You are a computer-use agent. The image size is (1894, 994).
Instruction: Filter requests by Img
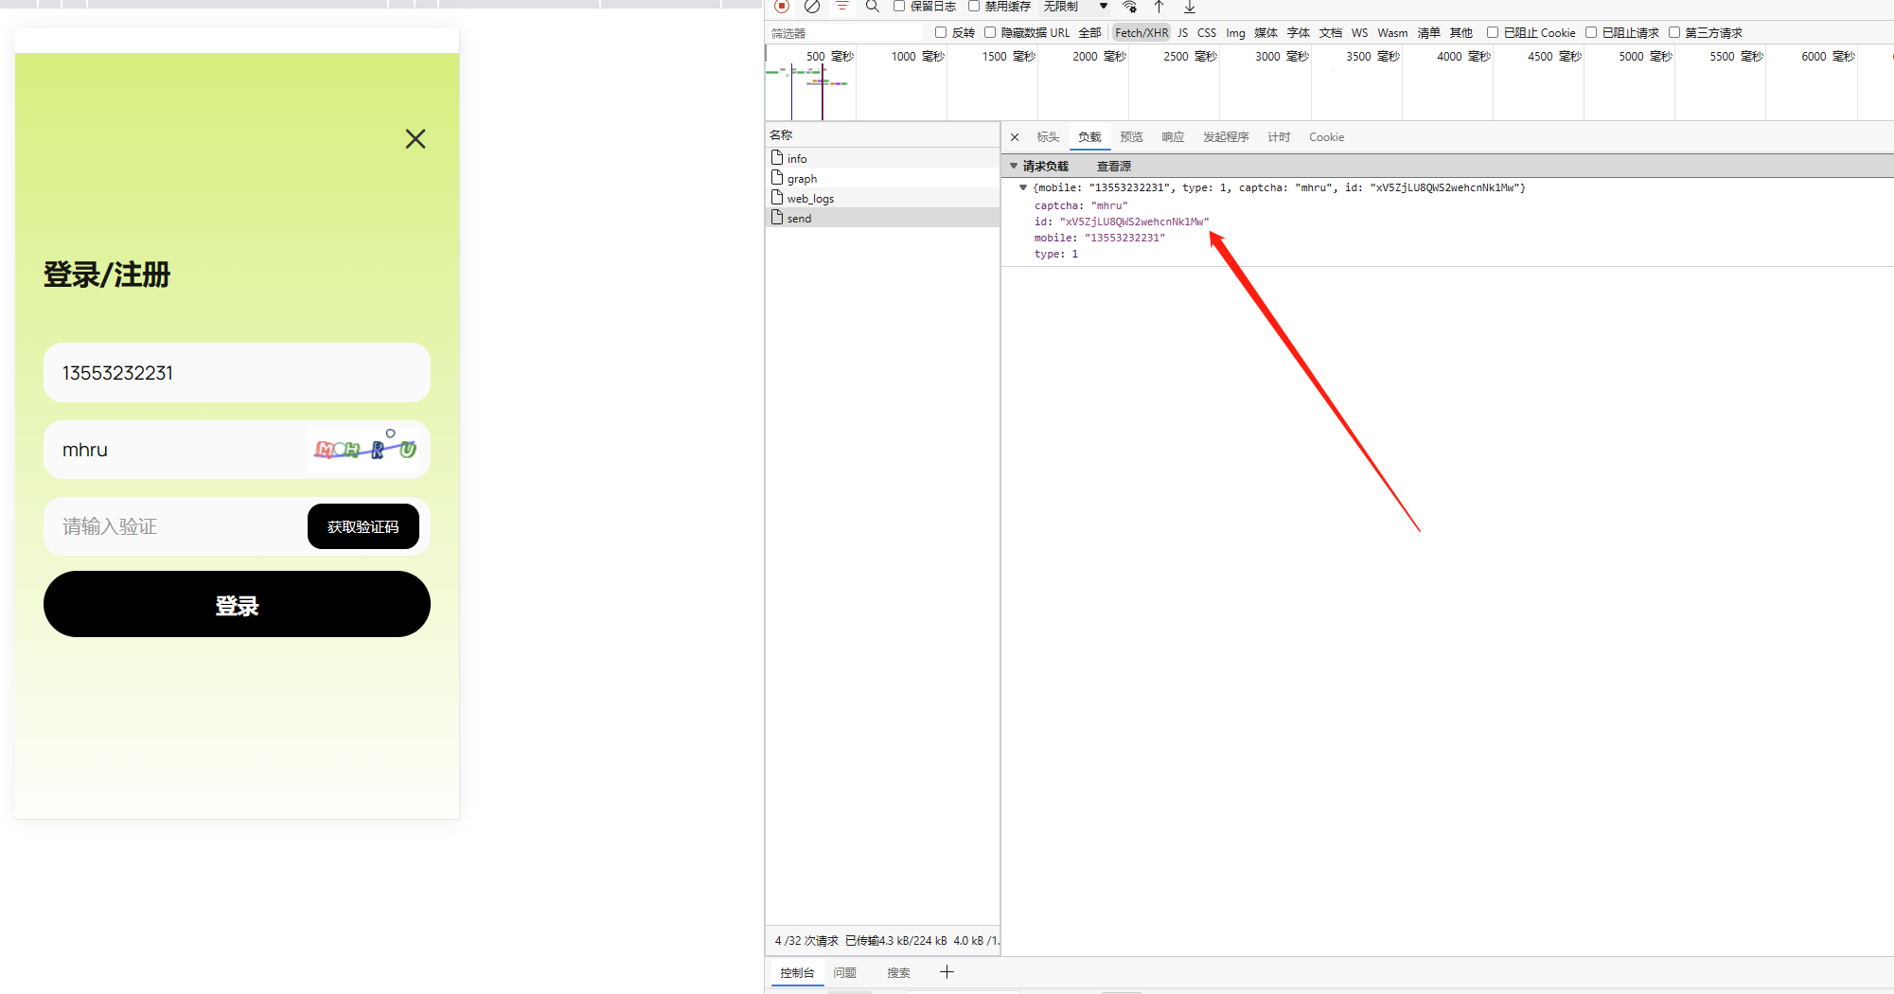(1235, 33)
